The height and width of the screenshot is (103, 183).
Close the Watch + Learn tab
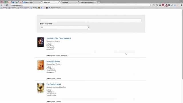(40, 2)
